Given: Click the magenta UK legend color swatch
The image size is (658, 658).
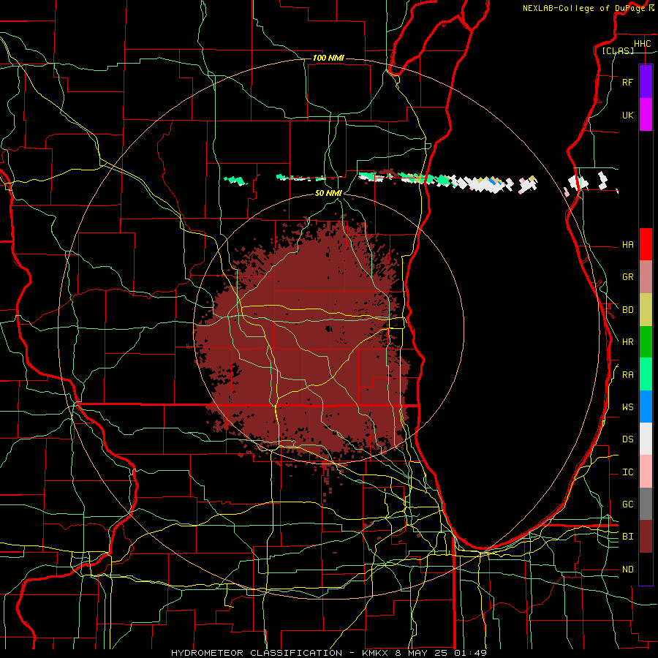Looking at the screenshot, I should click(646, 114).
